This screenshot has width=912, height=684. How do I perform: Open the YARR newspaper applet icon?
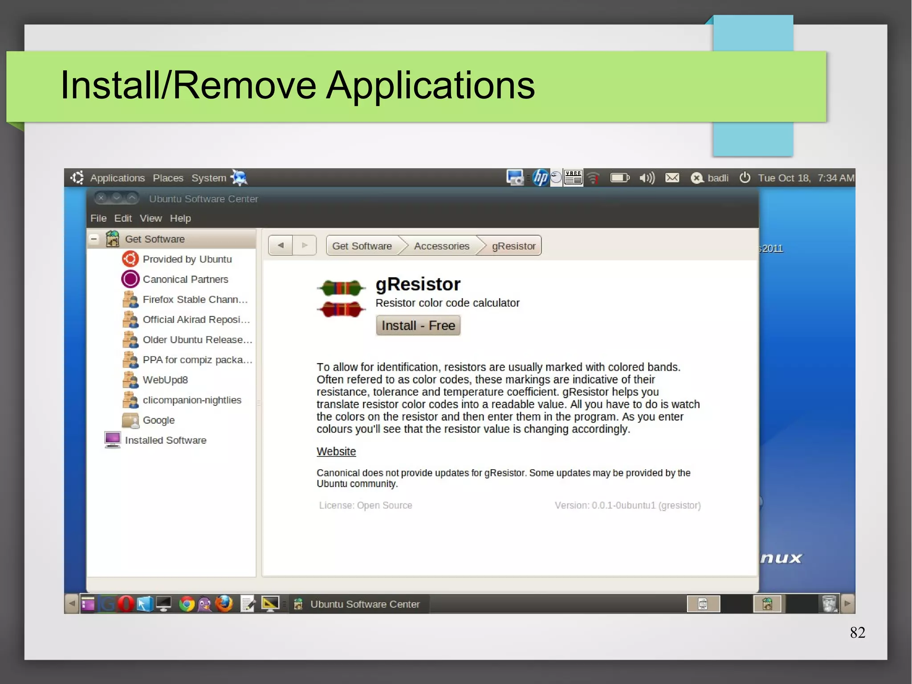coord(573,178)
